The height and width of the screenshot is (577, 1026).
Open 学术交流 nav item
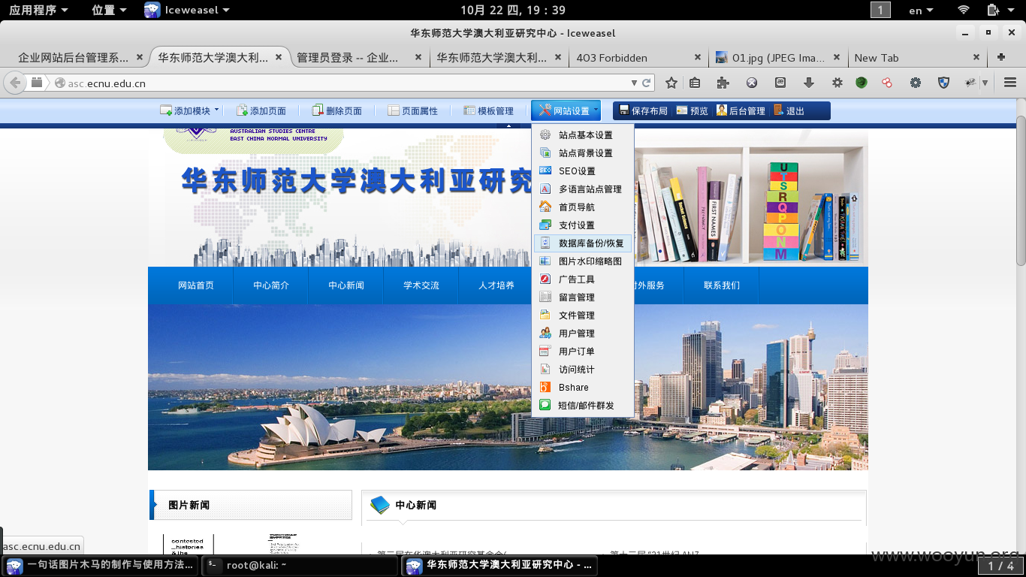point(421,285)
